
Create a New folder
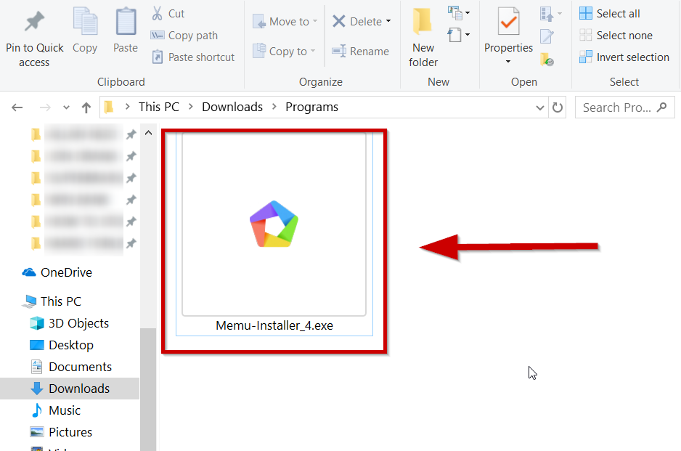(x=423, y=38)
